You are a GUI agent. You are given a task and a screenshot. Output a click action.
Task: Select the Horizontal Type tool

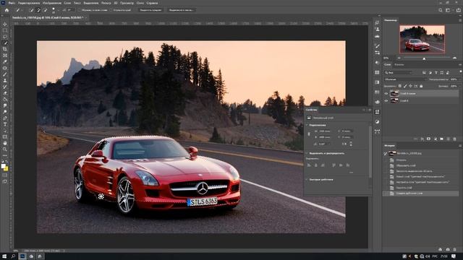pos(5,124)
